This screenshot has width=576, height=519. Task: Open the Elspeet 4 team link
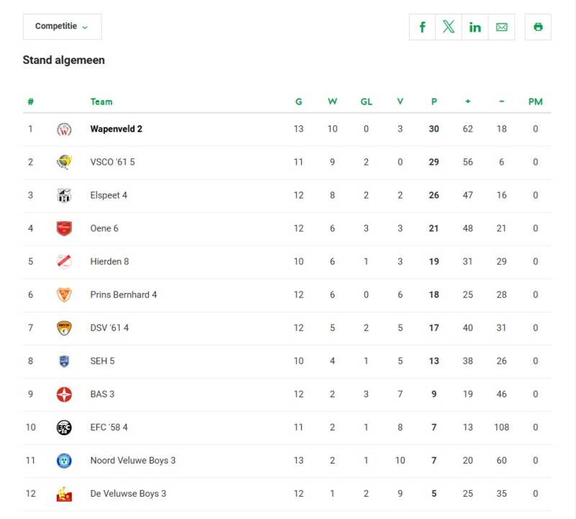pyautogui.click(x=109, y=195)
